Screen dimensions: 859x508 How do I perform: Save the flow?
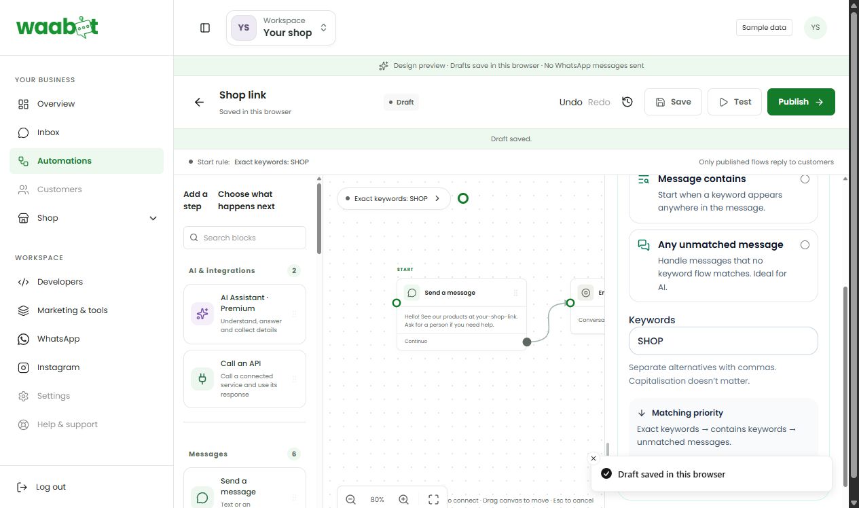click(x=673, y=102)
